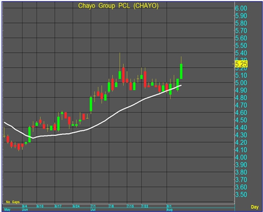The width and height of the screenshot is (263, 212).
Task: Select the 3.90 price axis label
Action: pos(241,165)
